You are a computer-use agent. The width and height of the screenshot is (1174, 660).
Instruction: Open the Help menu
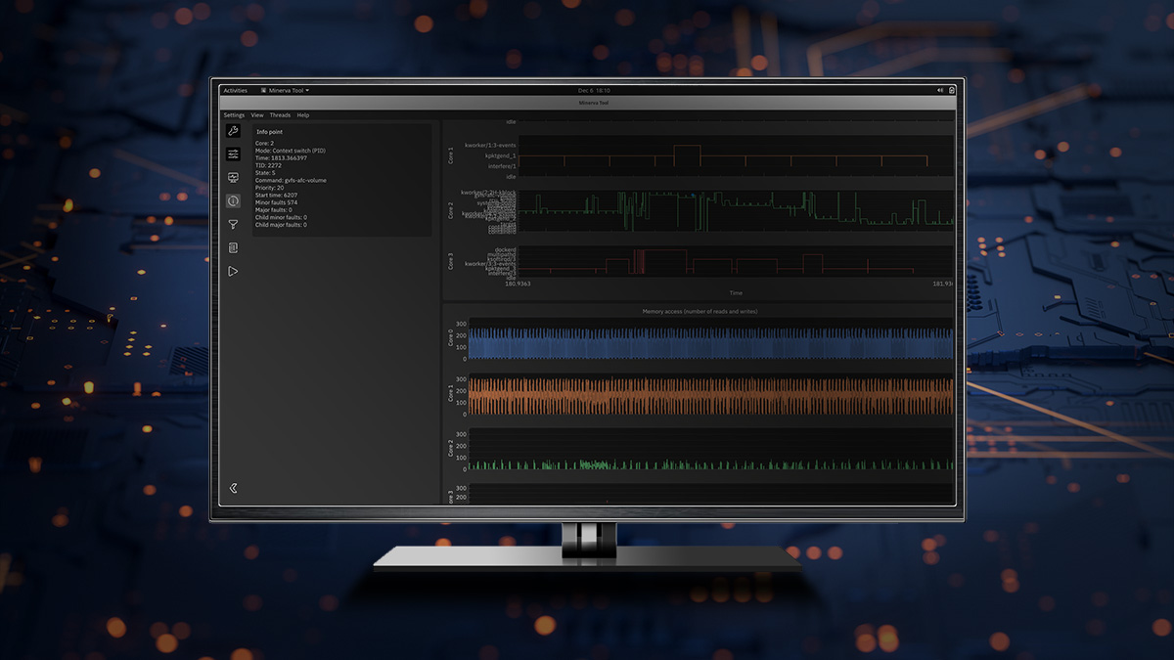303,115
